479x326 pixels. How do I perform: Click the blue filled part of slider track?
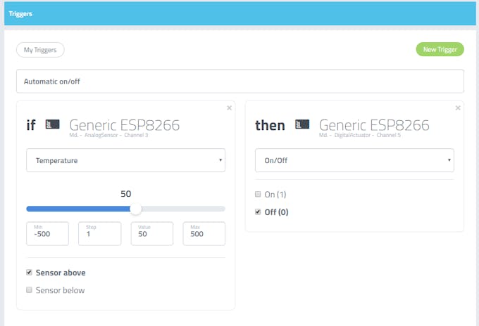coord(78,209)
